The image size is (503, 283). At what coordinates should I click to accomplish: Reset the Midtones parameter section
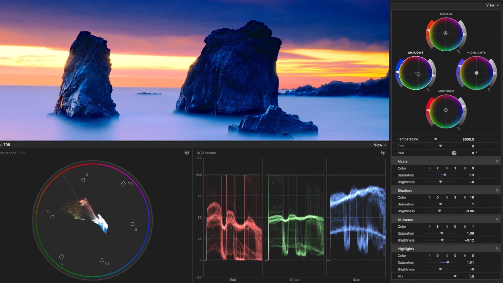(x=497, y=220)
